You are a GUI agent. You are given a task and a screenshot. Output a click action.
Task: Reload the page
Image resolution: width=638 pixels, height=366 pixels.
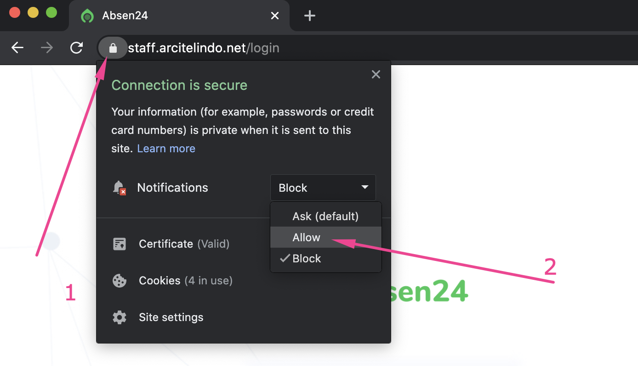point(76,48)
